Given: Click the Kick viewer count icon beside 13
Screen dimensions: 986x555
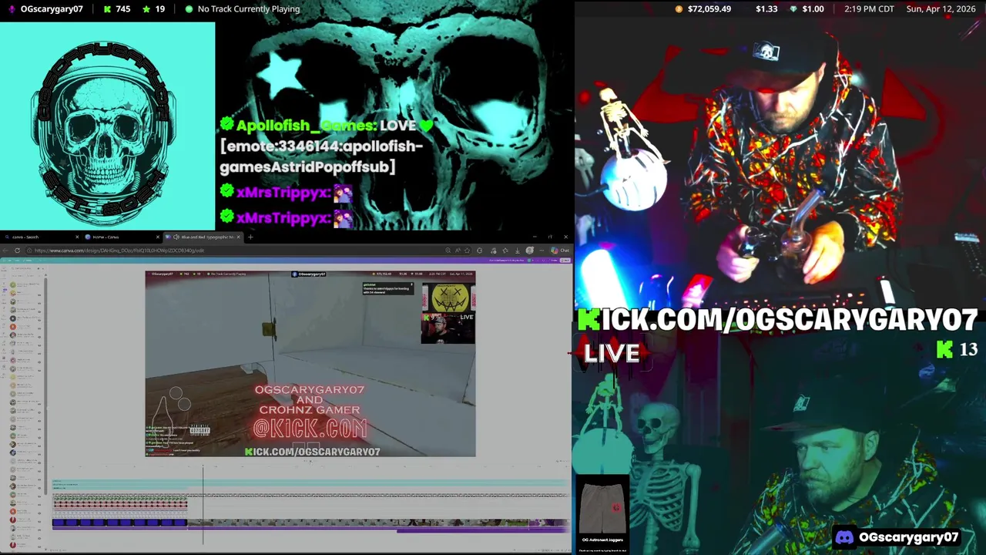Looking at the screenshot, I should coord(945,350).
